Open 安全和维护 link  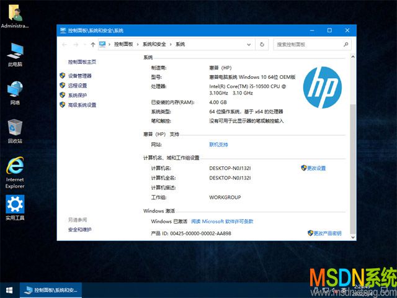pos(80,230)
